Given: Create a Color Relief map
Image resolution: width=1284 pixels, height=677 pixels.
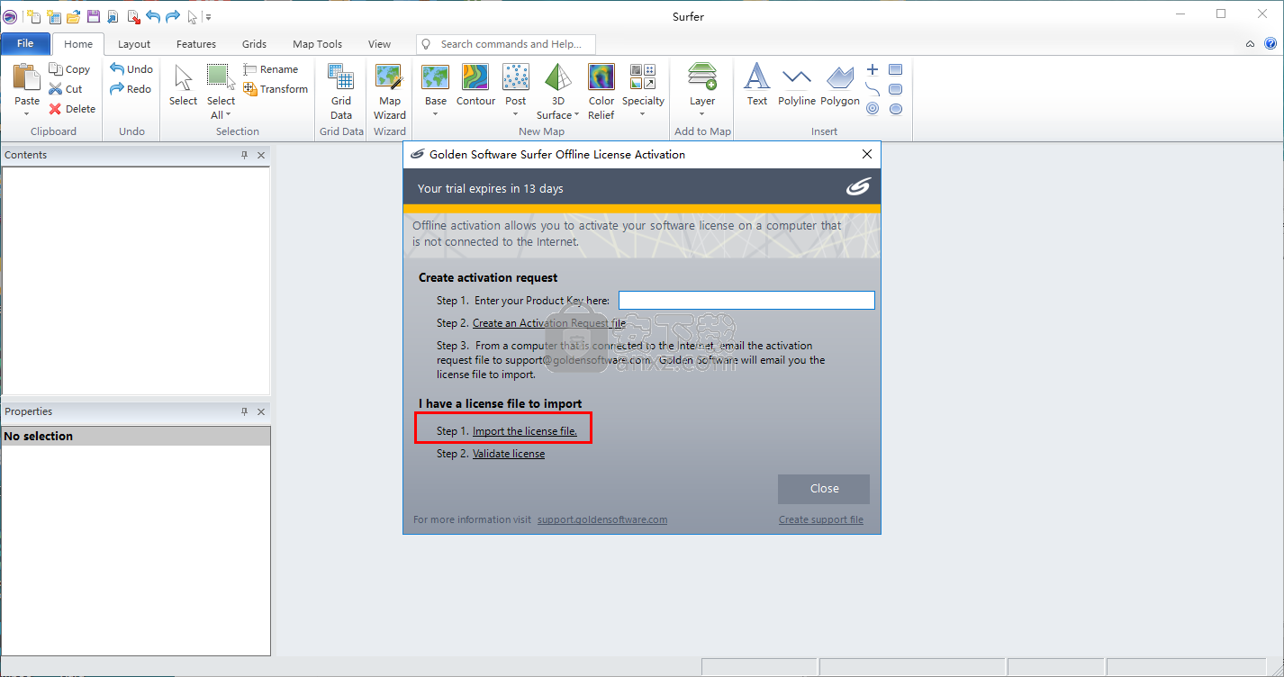Looking at the screenshot, I should pyautogui.click(x=601, y=91).
